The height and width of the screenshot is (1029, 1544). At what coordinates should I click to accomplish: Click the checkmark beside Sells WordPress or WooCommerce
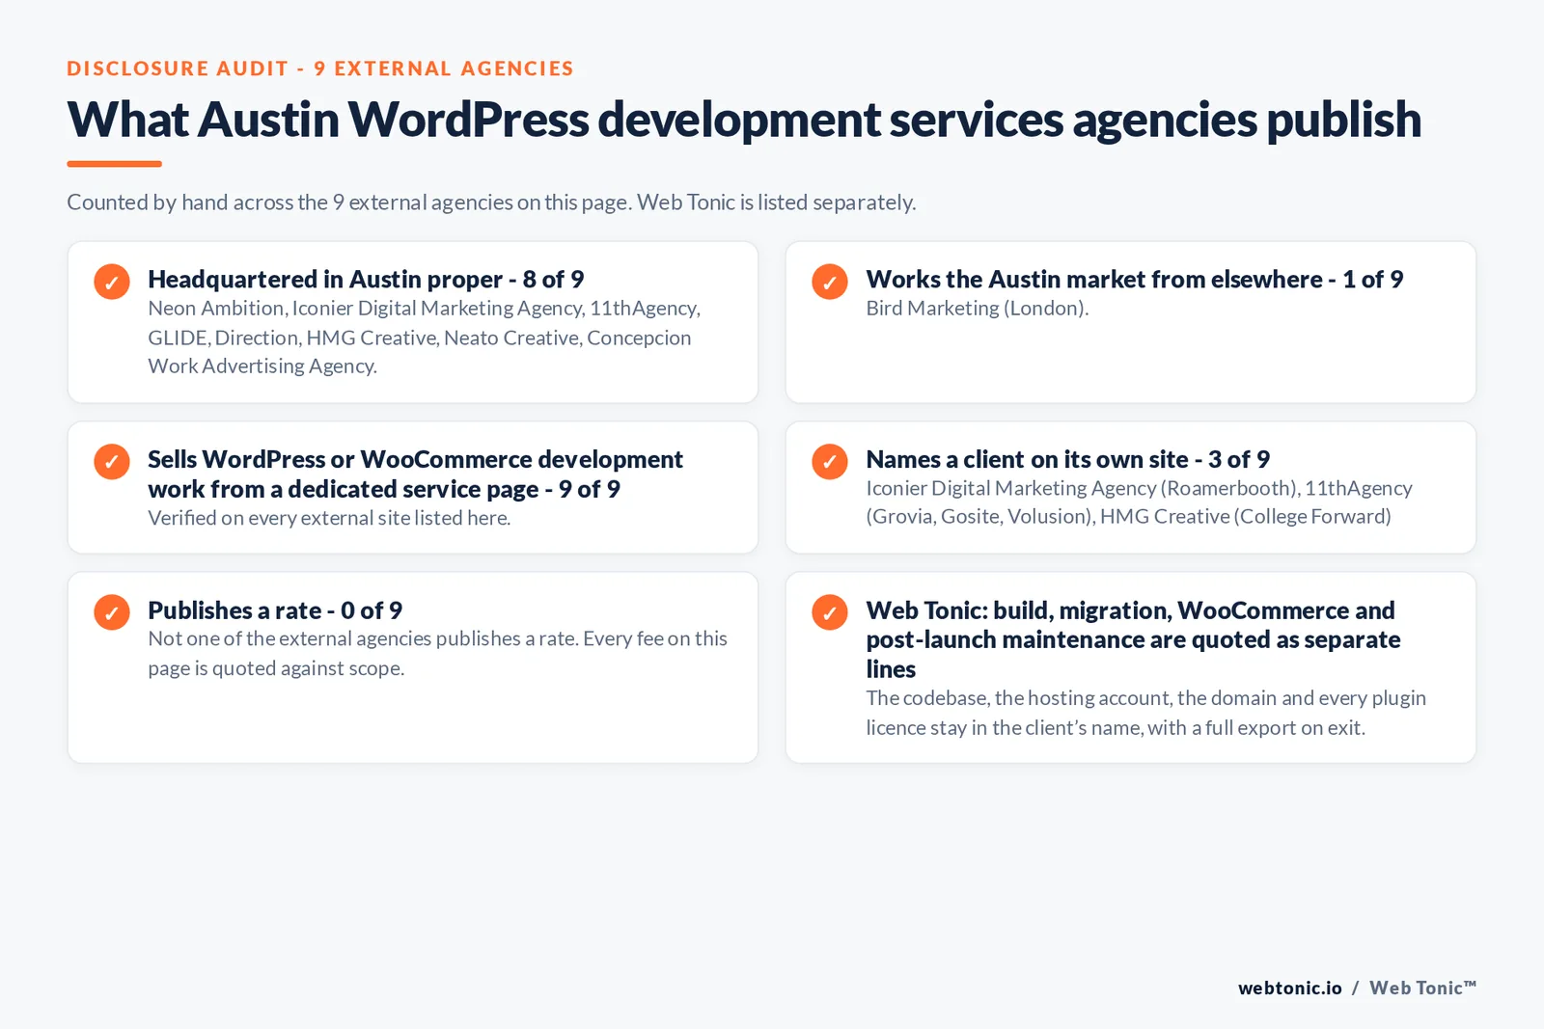coord(112,461)
